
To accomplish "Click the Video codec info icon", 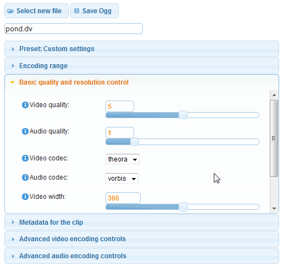I will tap(25, 158).
